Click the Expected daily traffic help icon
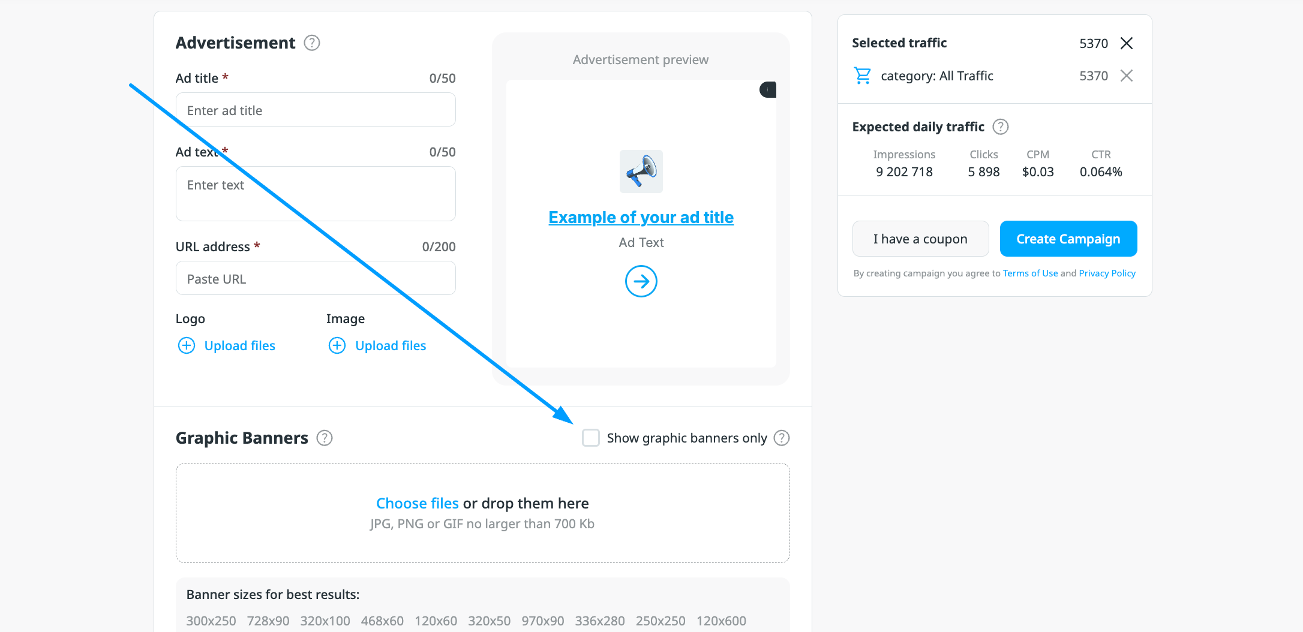This screenshot has height=632, width=1303. click(1001, 127)
